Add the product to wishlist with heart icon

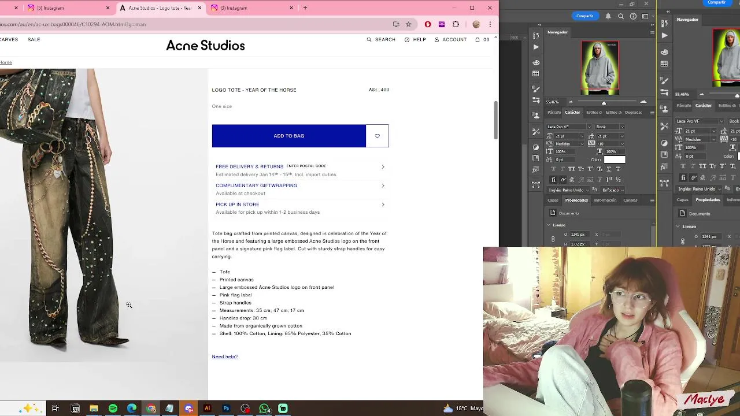tap(378, 136)
